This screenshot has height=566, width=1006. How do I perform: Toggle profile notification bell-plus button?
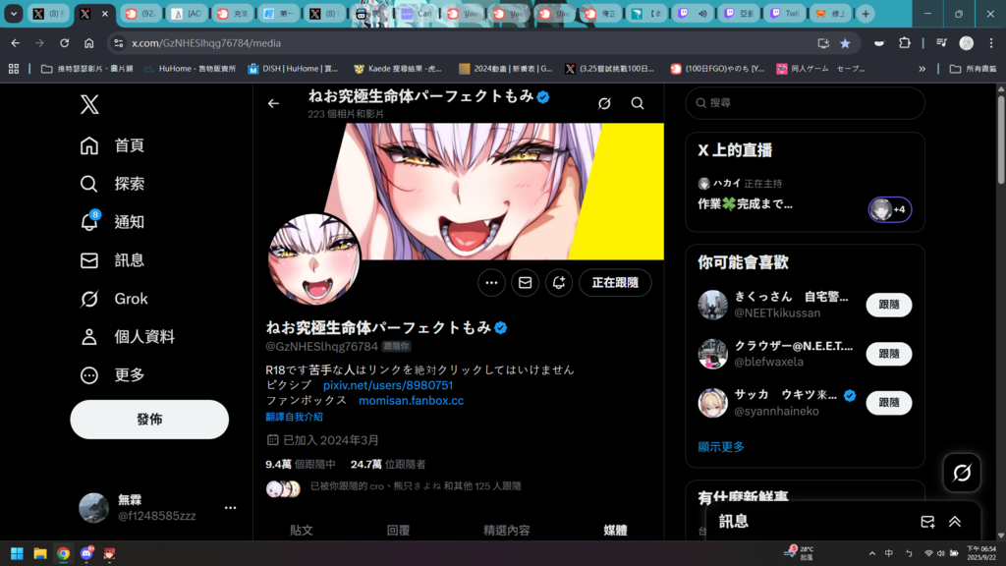click(x=559, y=283)
